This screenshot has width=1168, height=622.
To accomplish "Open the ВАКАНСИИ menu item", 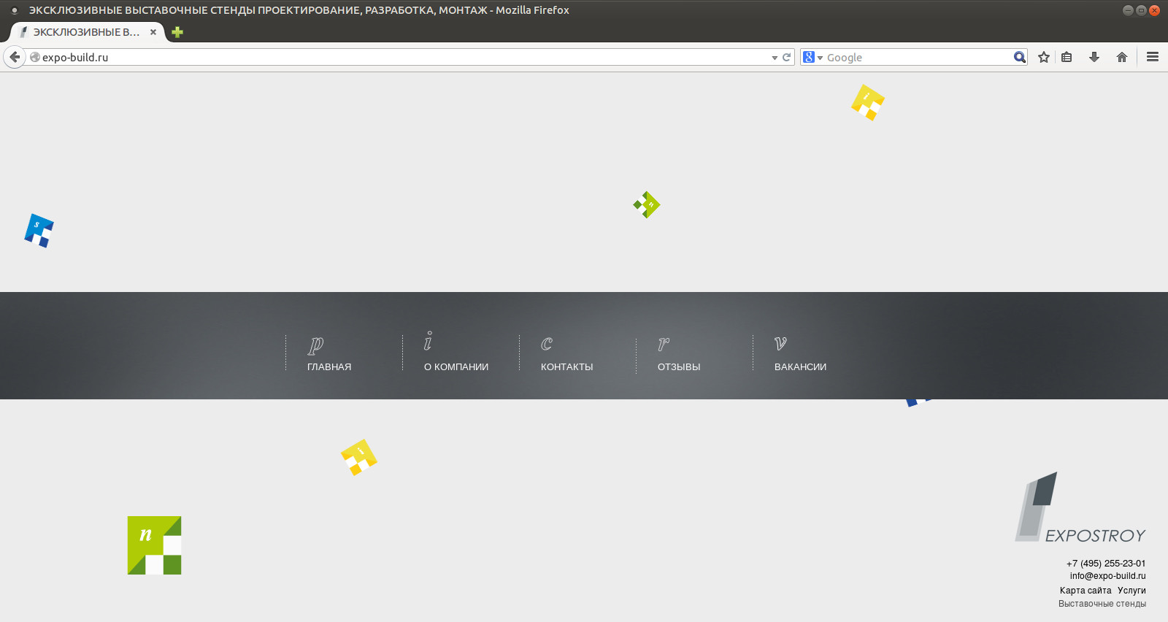I will pos(800,366).
